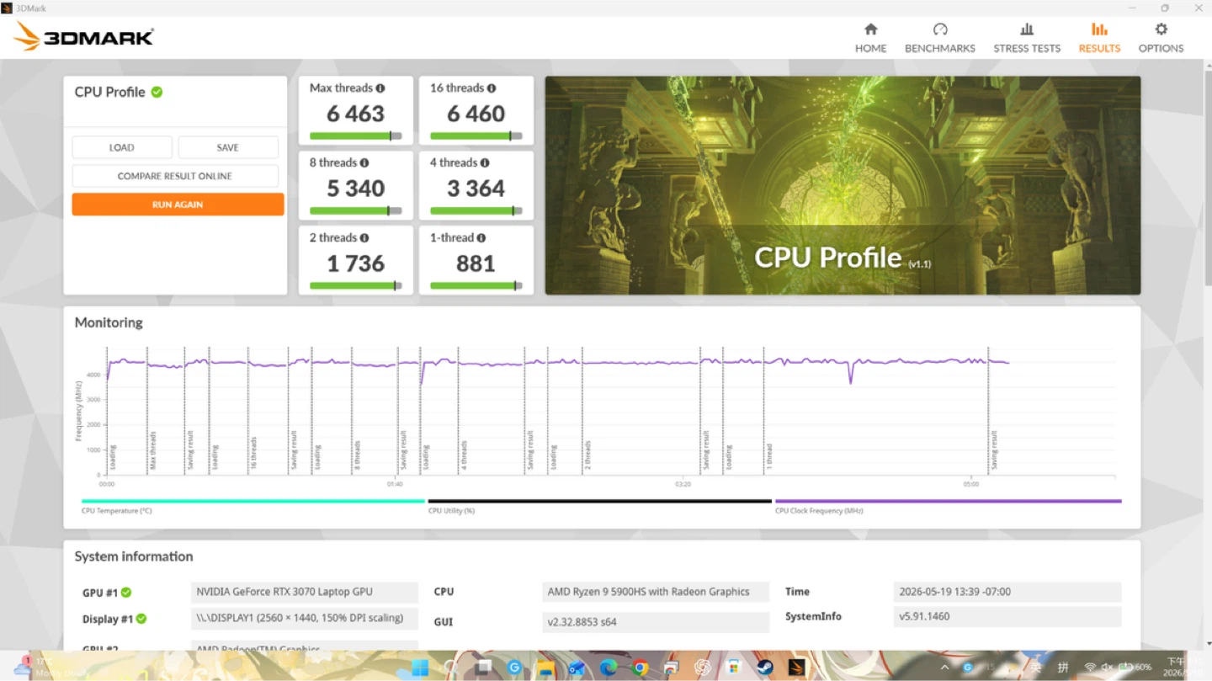Open Wi-Fi settings from the system tray
This screenshot has width=1212, height=681.
[1090, 668]
